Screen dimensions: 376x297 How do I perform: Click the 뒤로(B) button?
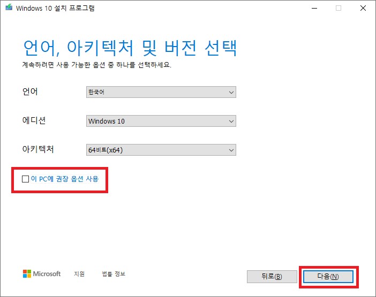coord(272,277)
